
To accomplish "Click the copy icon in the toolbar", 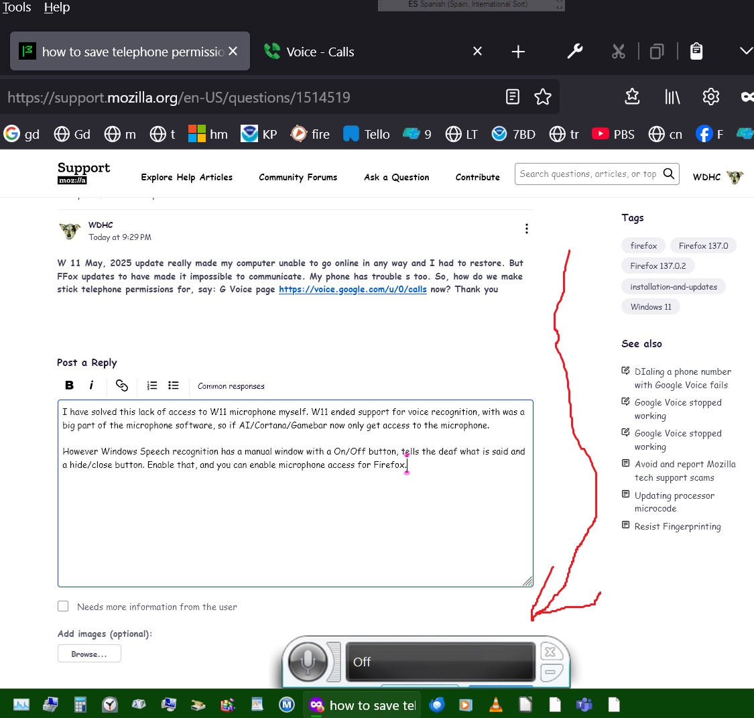I will click(x=657, y=51).
